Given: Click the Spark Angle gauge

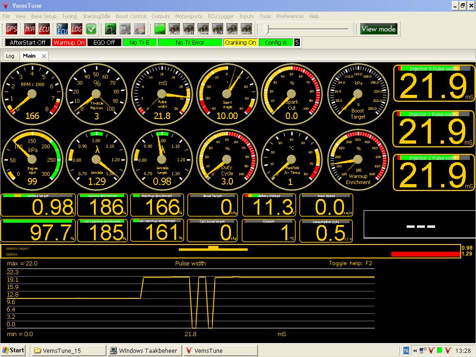Looking at the screenshot, I should (x=227, y=94).
